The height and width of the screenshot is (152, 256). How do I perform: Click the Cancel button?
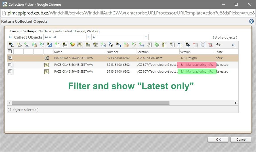241,140
